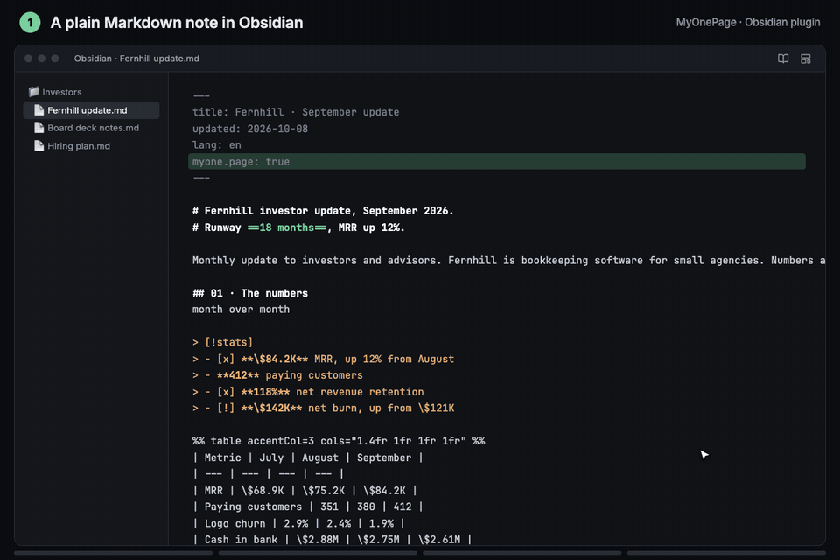Click the '## 01 · The numbers' heading
This screenshot has height=560, width=840.
250,293
